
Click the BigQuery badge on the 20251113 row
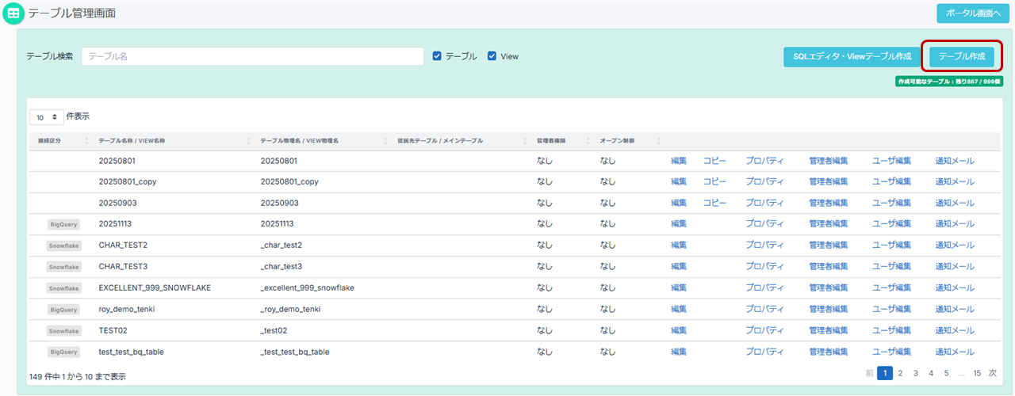[x=63, y=224]
